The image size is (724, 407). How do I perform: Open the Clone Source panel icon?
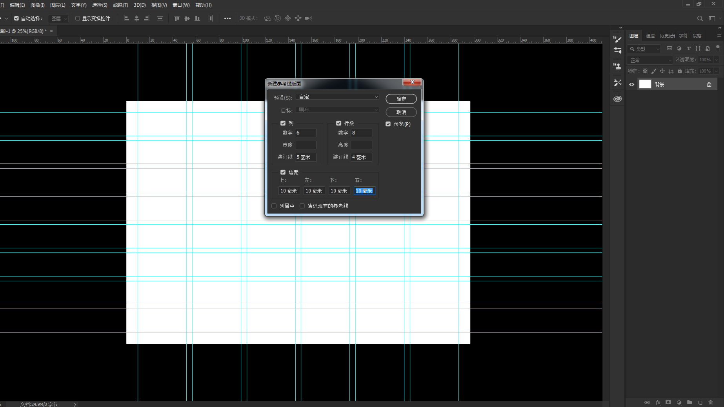[x=618, y=66]
